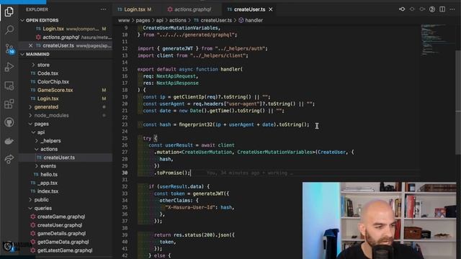Go to previous change in editor toolbar
This screenshot has width=461, height=259.
tap(412, 9)
